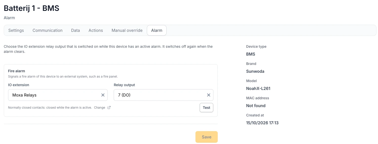
Task: Click the Fire alarm section heading
Action: point(16,71)
